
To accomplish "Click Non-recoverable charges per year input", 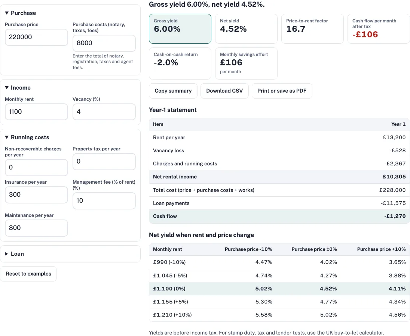I will click(x=36, y=168).
